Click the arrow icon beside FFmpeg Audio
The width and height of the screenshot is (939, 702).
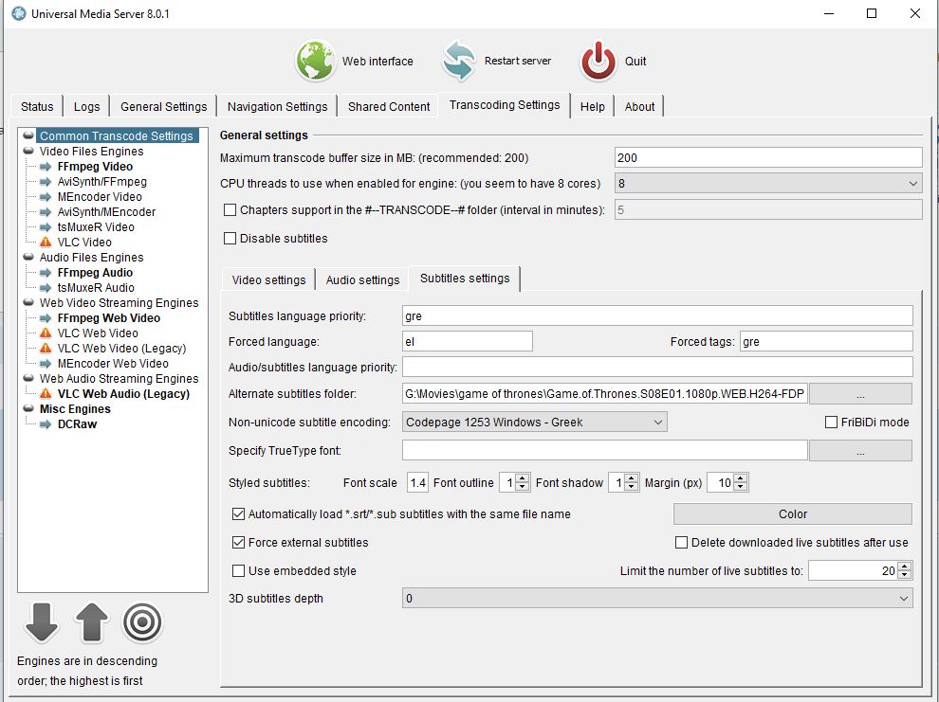pyautogui.click(x=46, y=273)
